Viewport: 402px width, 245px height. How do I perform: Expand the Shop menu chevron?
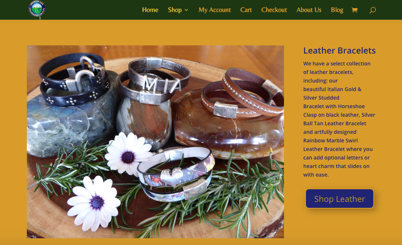click(x=186, y=10)
